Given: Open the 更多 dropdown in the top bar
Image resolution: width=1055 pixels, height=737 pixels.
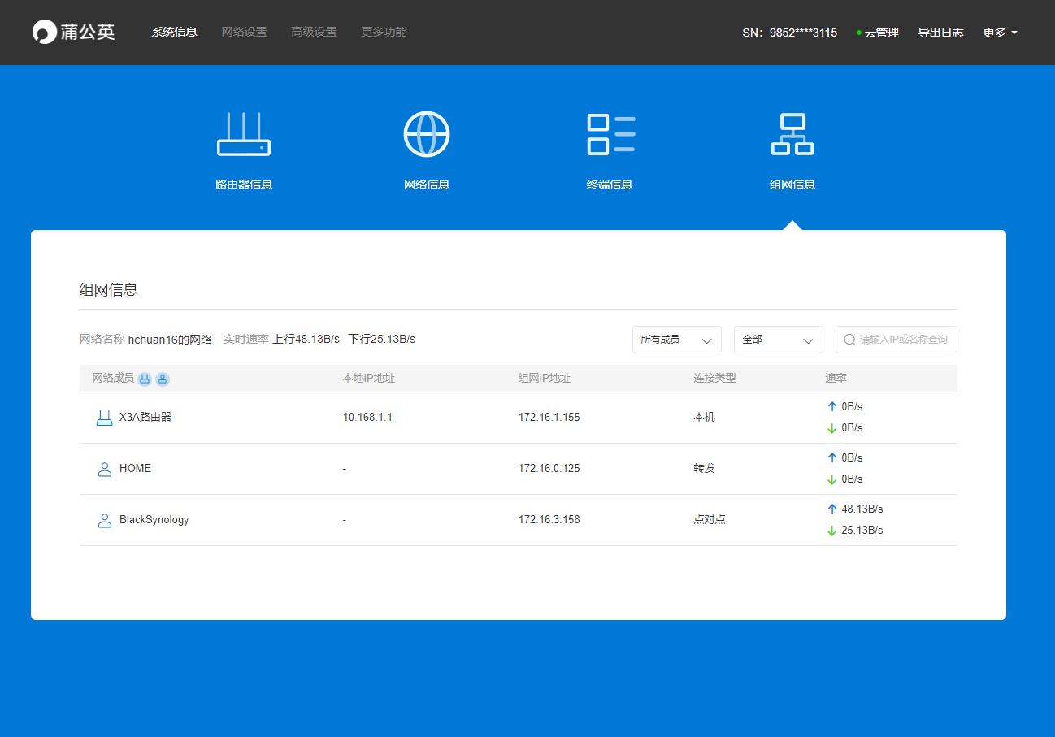Looking at the screenshot, I should (x=999, y=33).
